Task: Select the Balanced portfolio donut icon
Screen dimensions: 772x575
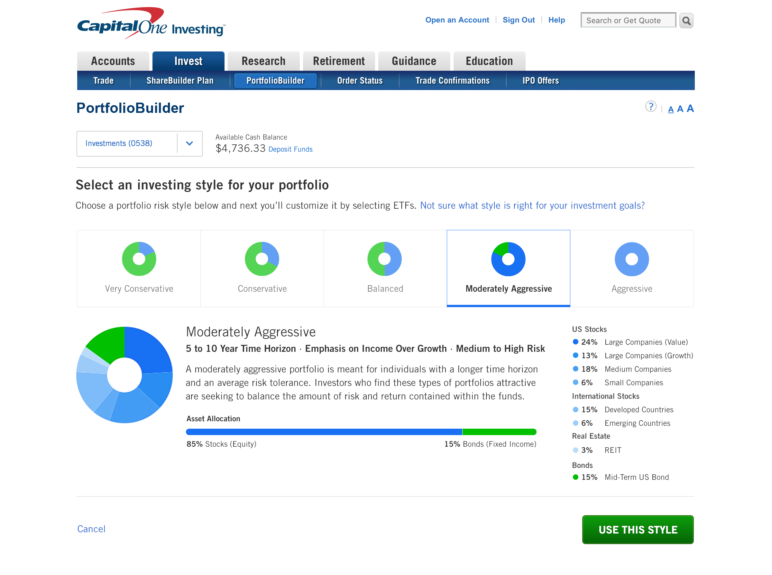Action: coord(384,259)
